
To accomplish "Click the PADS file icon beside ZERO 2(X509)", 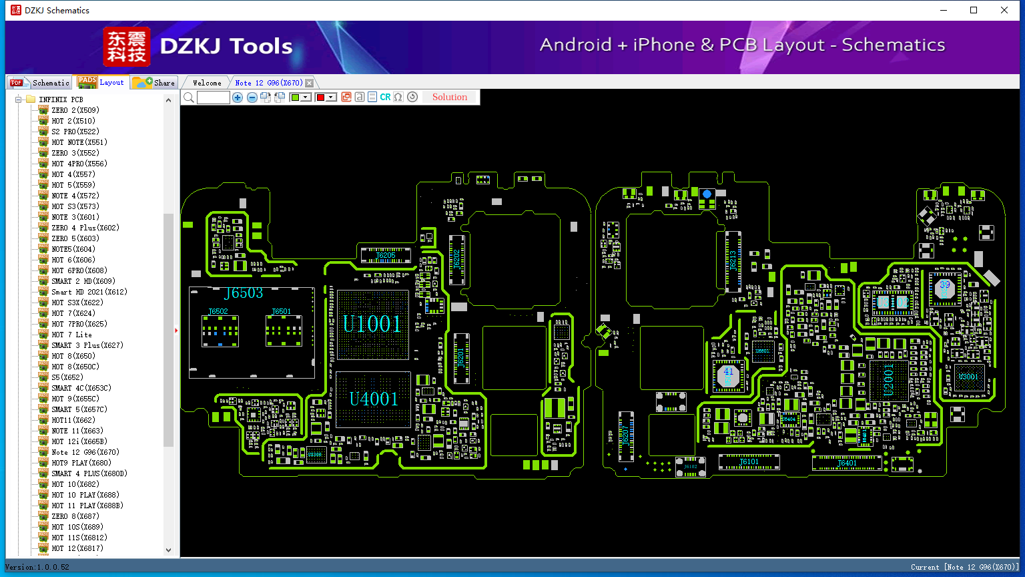I will click(43, 110).
